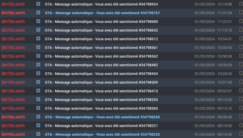Open message titled sanctionné #34798561
The image size is (243, 138).
click(101, 48)
